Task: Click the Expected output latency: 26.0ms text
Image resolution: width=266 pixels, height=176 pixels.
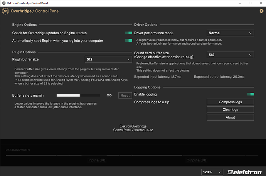Action: pos(219,77)
